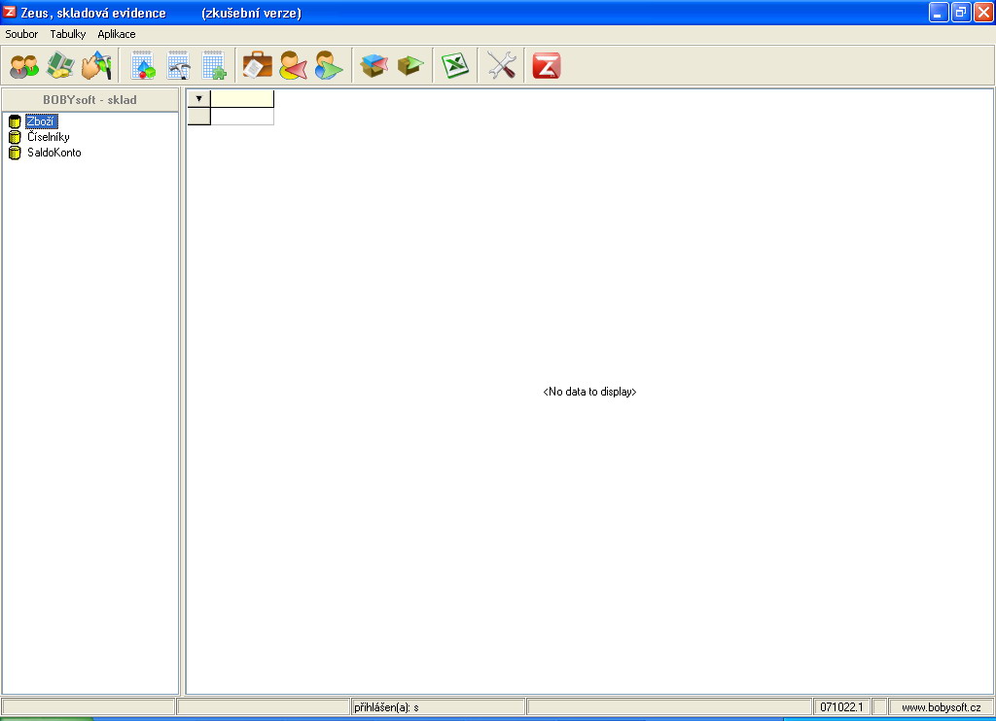Screen dimensions: 996x721
Task: Click the BOBYsoft - sklad panel header
Action: tap(89, 100)
